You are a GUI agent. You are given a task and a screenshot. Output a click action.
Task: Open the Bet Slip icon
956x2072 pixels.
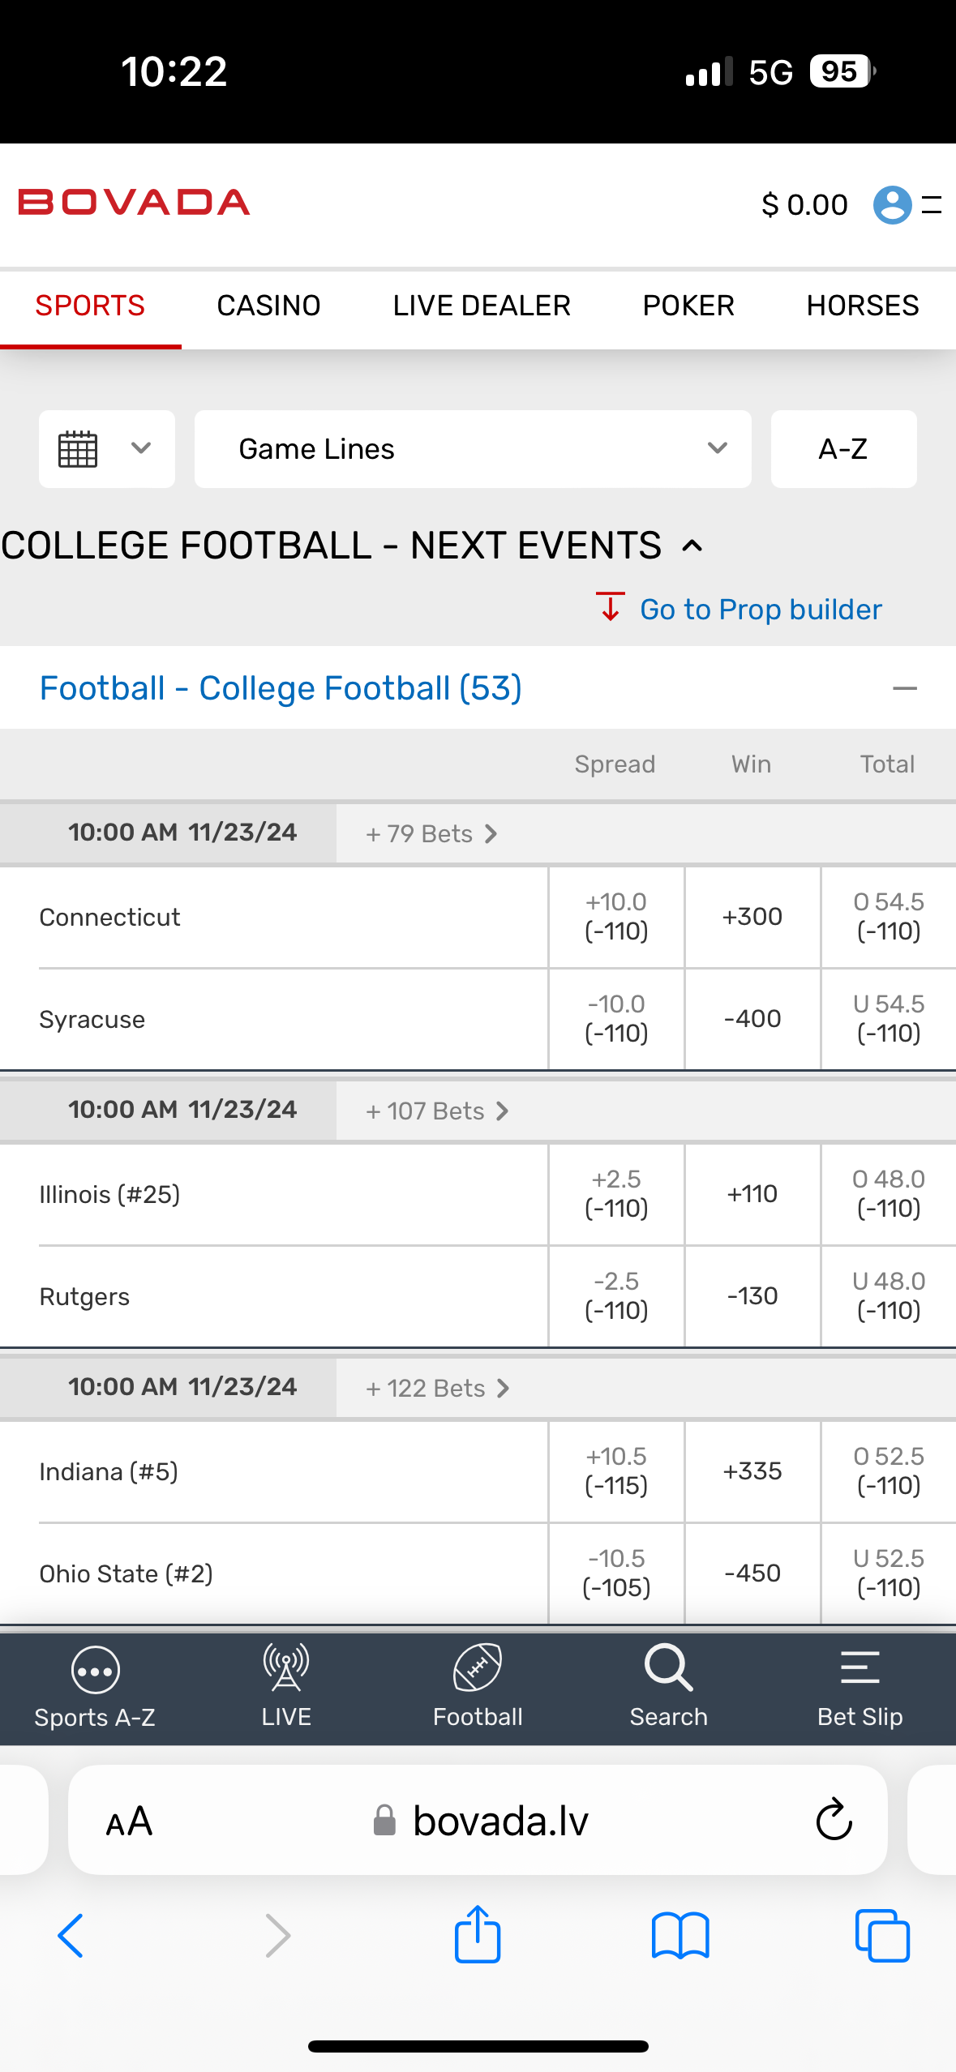[860, 1668]
